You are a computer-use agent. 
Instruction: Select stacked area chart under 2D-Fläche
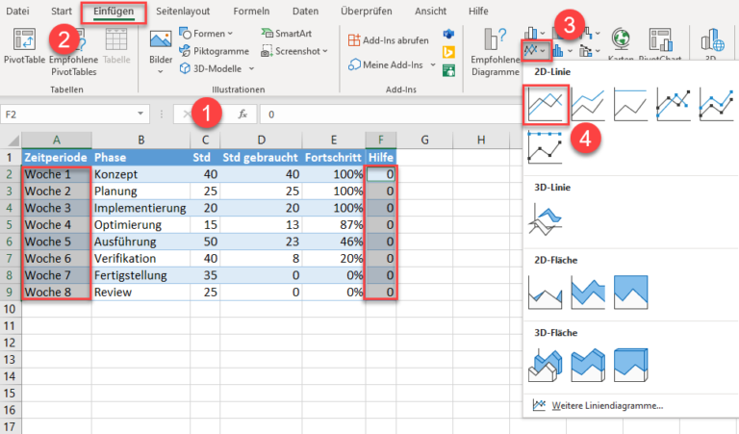pyautogui.click(x=588, y=293)
